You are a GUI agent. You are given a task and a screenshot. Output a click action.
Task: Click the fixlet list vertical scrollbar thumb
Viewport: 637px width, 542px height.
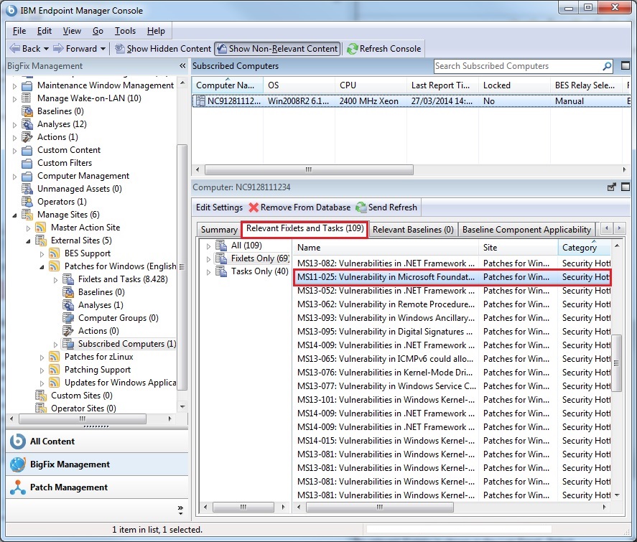(x=616, y=363)
